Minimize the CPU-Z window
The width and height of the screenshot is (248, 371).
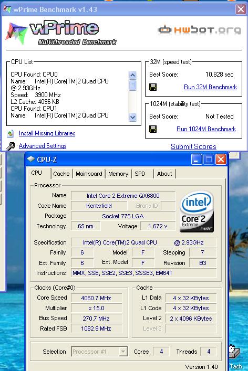tap(197, 160)
